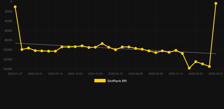Click the y-axis label 10000
This screenshot has width=224, height=109.
coord(7,50)
